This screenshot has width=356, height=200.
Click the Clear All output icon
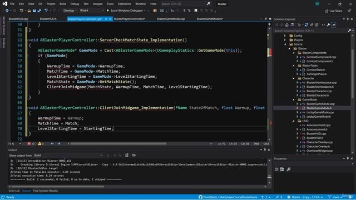click(127, 156)
